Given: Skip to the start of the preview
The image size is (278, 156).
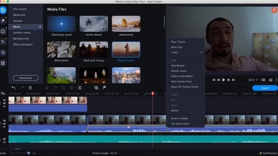Looking at the screenshot, I should [x=214, y=80].
